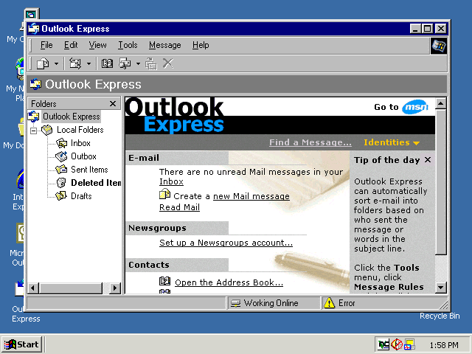This screenshot has width=472, height=354.
Task: Select Outlook Express root in folder tree
Action: [x=72, y=117]
